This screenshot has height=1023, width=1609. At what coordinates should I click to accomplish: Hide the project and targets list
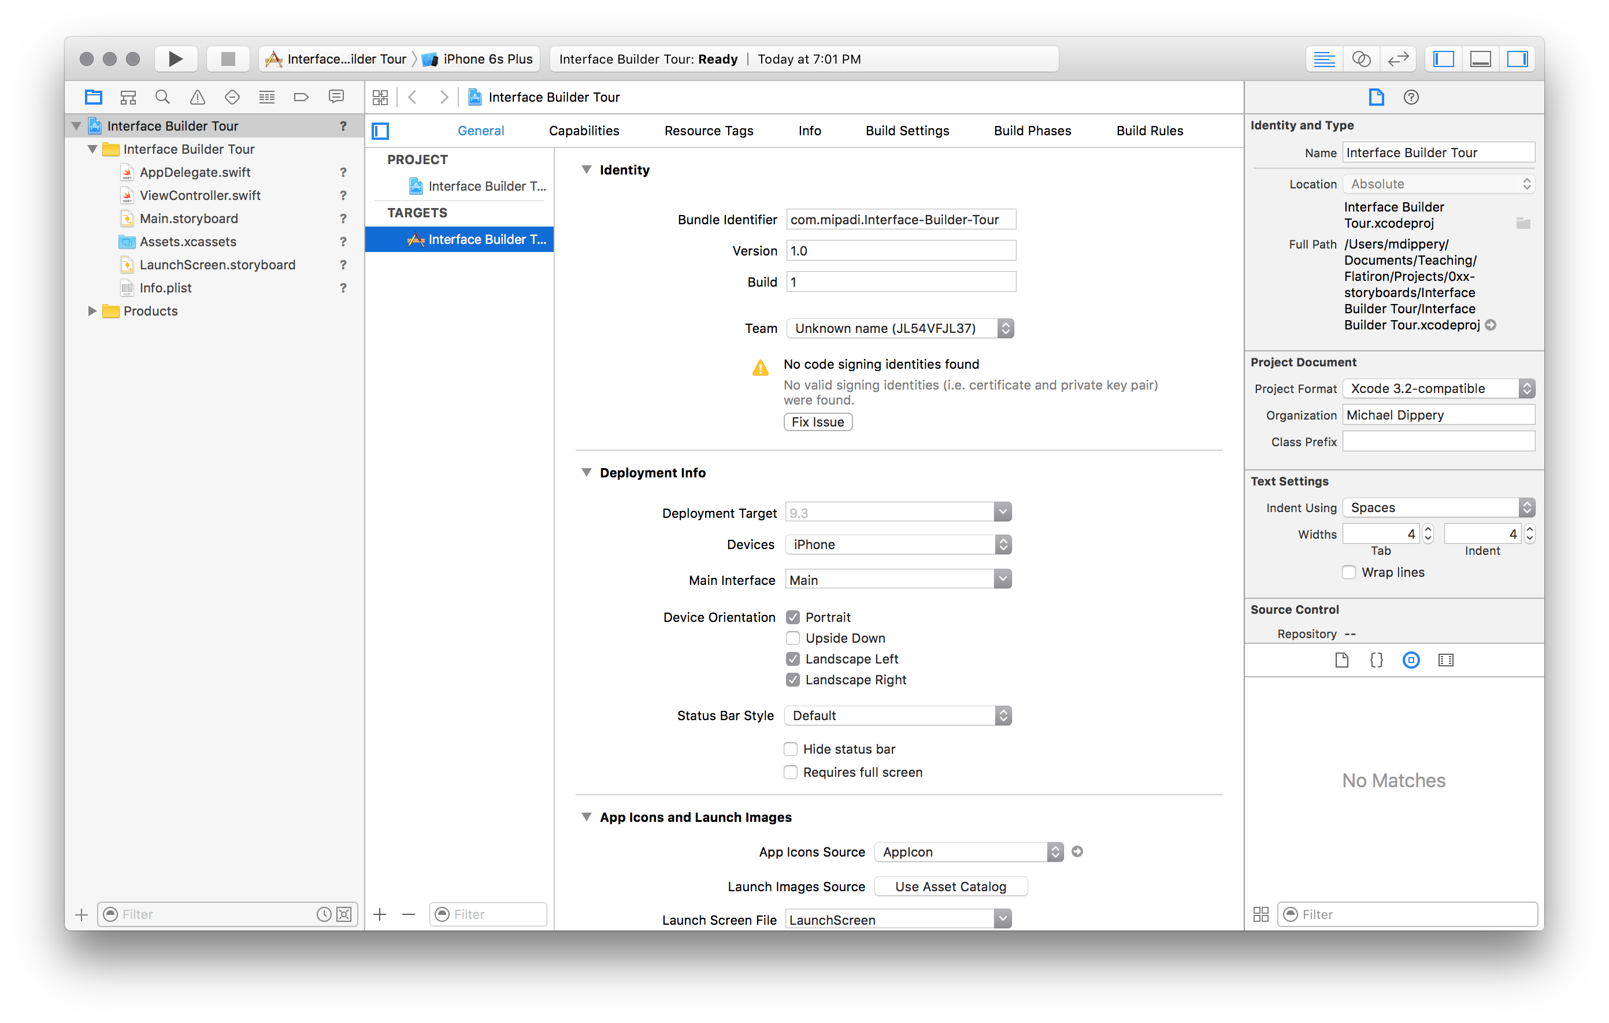click(x=381, y=131)
